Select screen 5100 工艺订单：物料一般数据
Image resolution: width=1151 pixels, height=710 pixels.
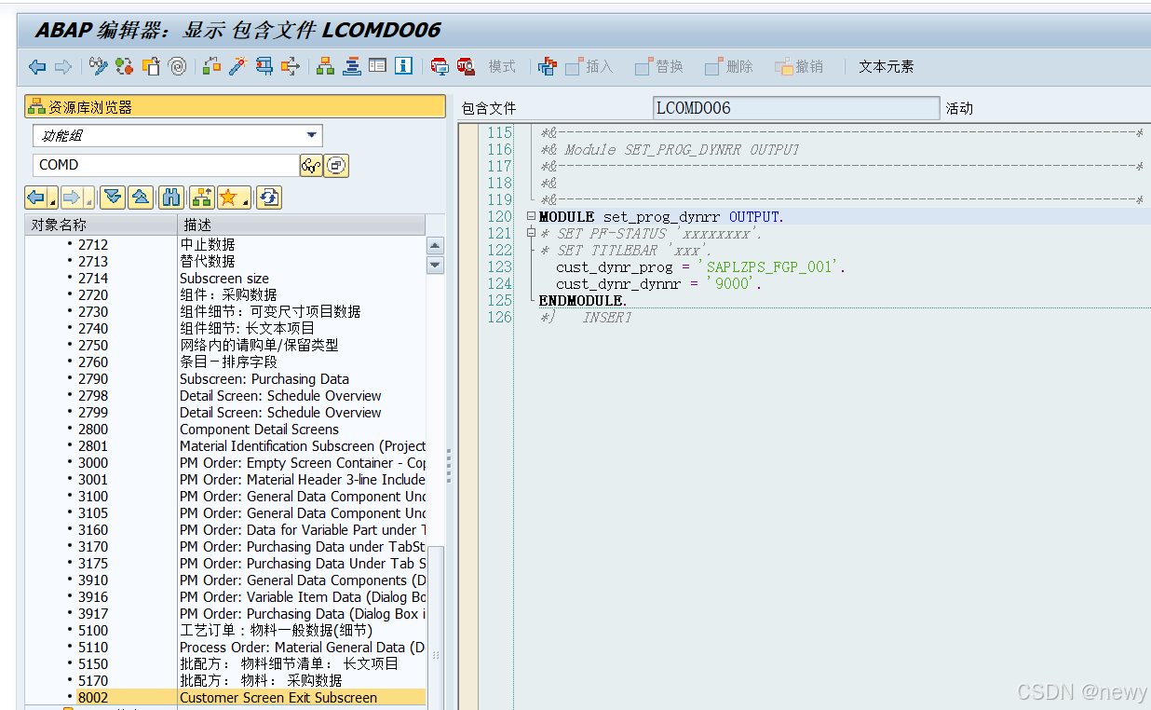tap(225, 630)
